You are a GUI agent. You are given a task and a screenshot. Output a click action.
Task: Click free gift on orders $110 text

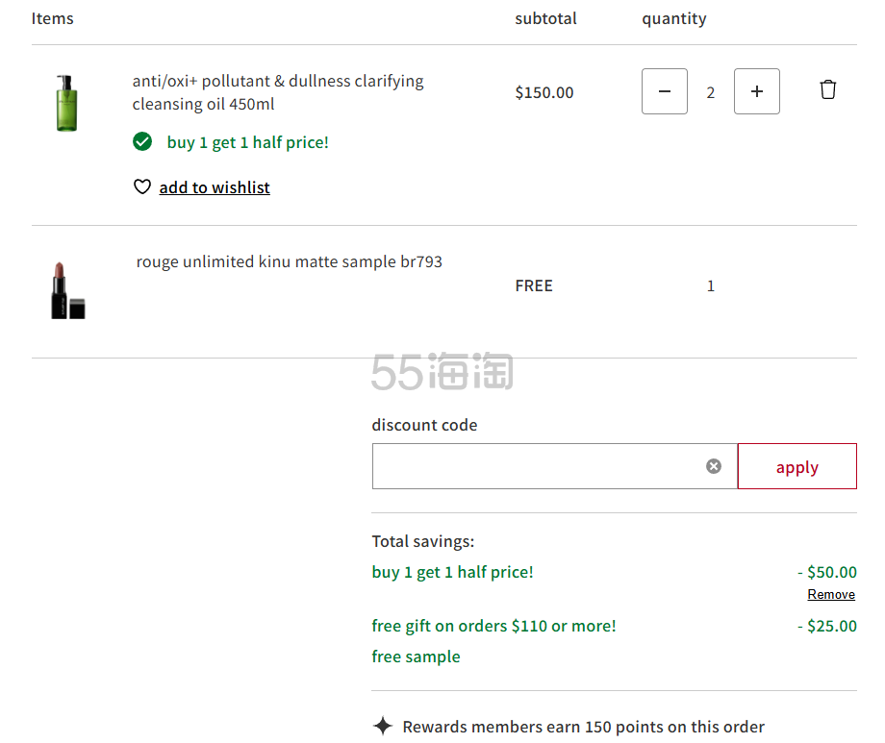pos(493,626)
